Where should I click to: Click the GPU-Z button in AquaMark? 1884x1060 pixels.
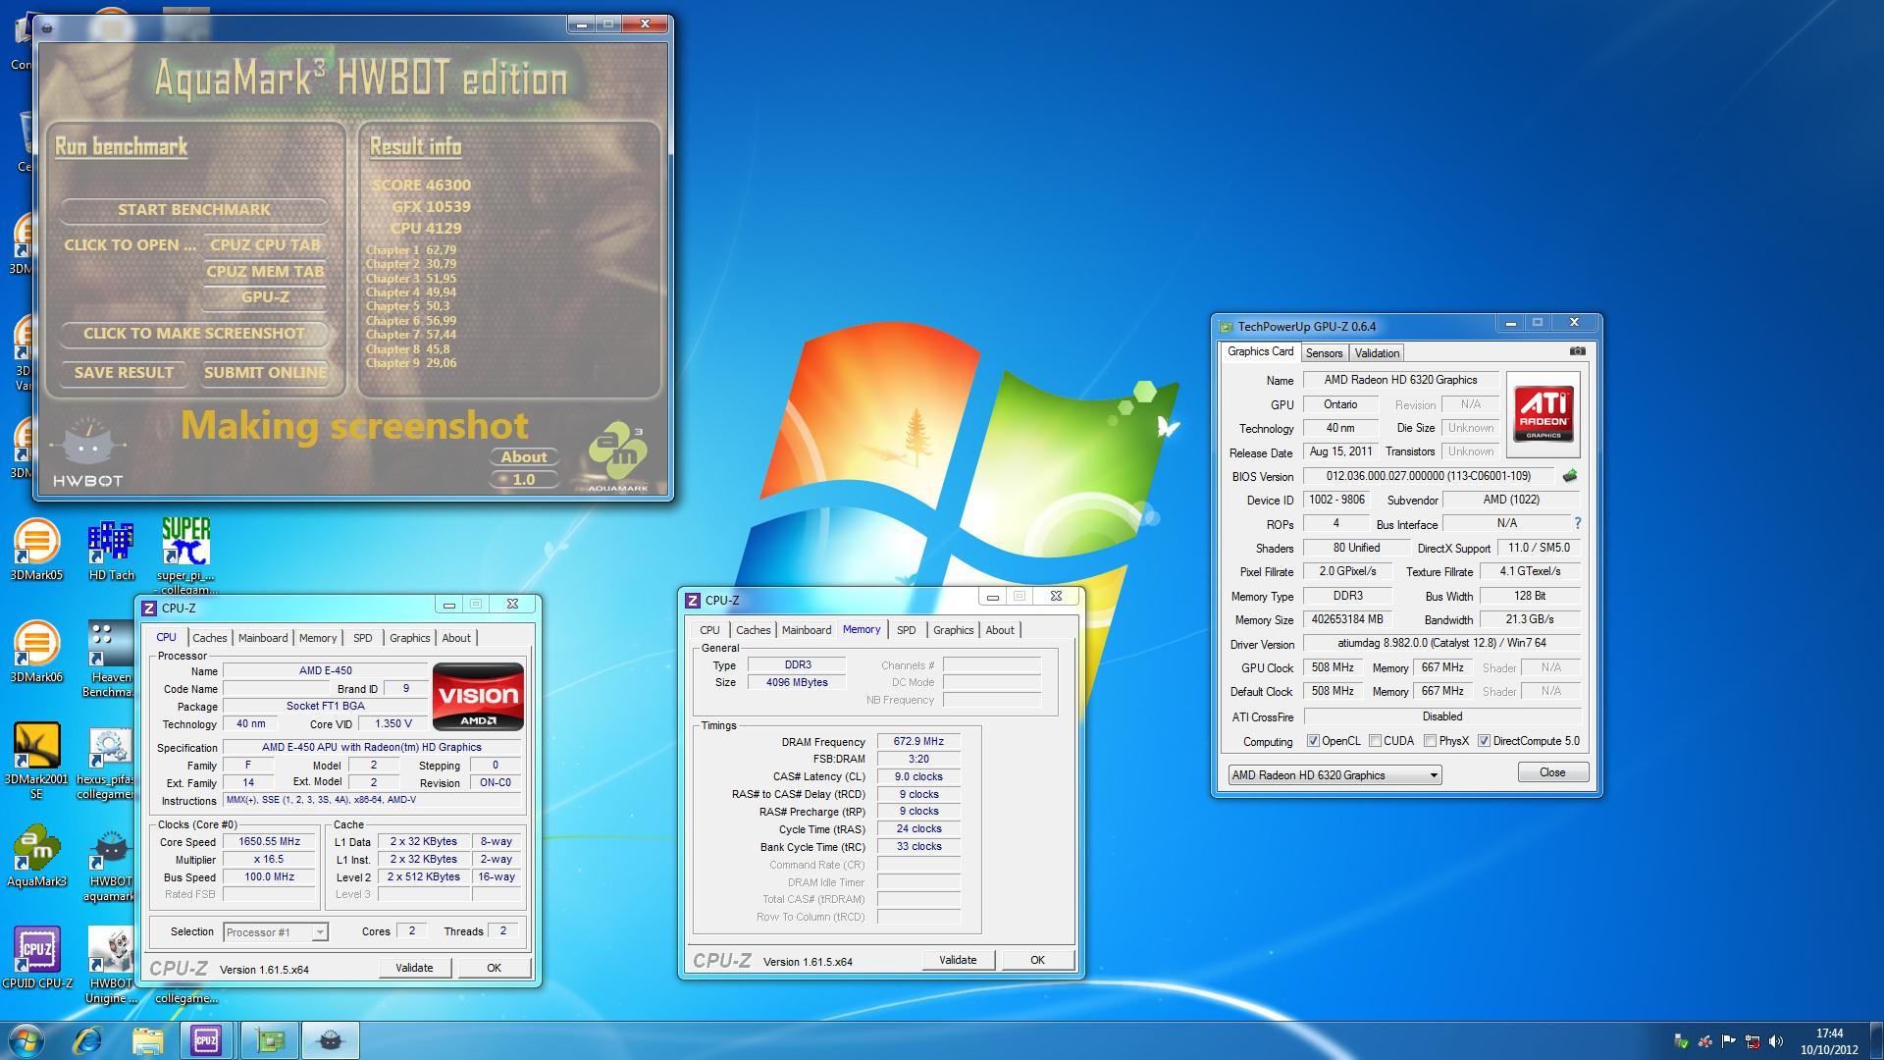[265, 297]
